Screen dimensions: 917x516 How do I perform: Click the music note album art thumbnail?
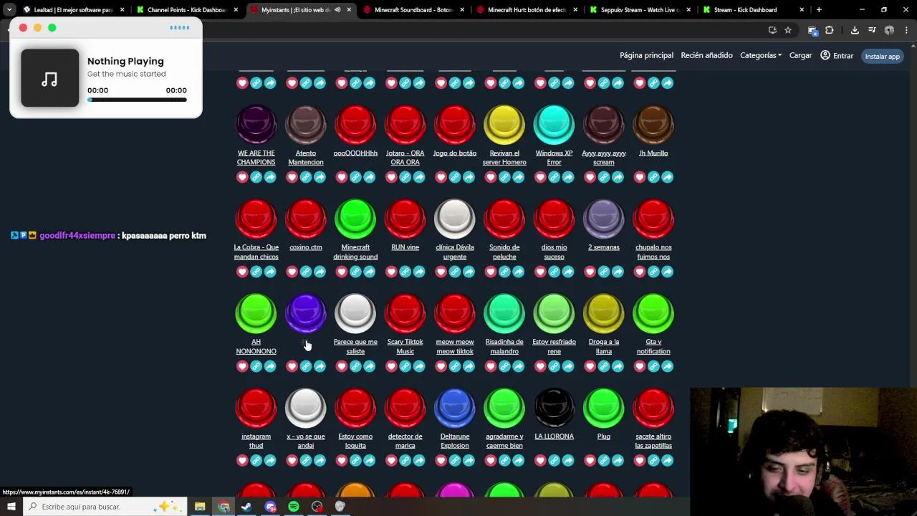[x=49, y=78]
